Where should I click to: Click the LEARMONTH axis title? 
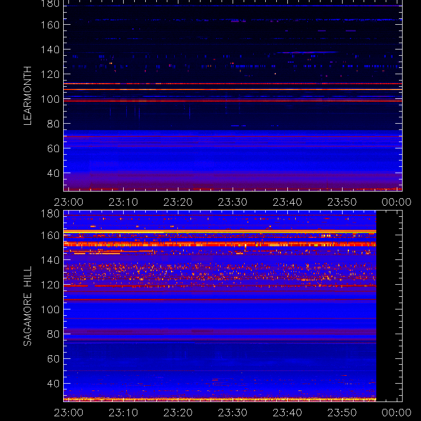[x=28, y=96]
